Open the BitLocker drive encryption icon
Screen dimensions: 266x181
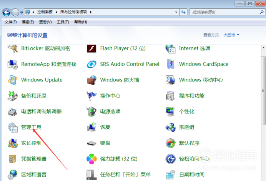[13, 49]
